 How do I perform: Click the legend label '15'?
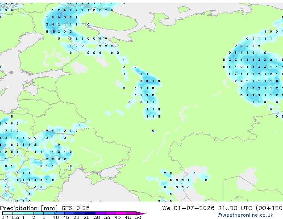coord(66,217)
